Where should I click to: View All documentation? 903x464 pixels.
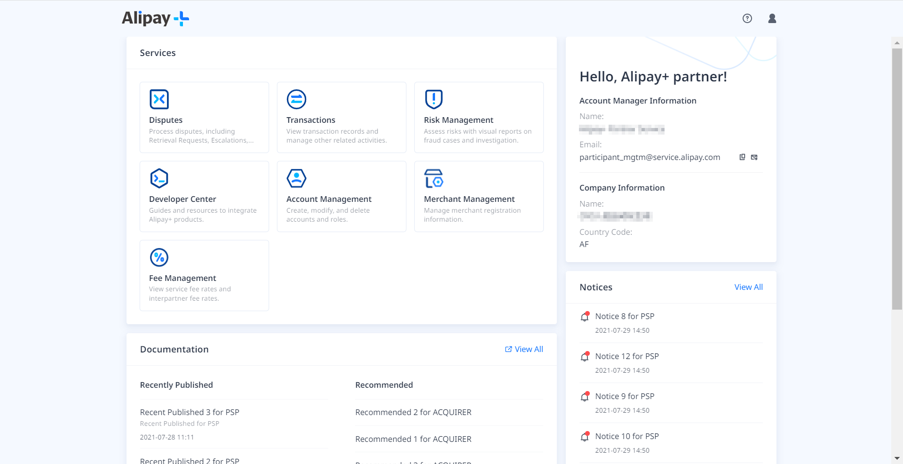pos(523,349)
